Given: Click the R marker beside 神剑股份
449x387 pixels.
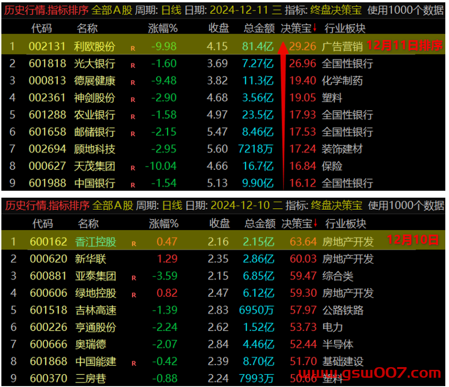Looking at the screenshot, I should point(133,100).
